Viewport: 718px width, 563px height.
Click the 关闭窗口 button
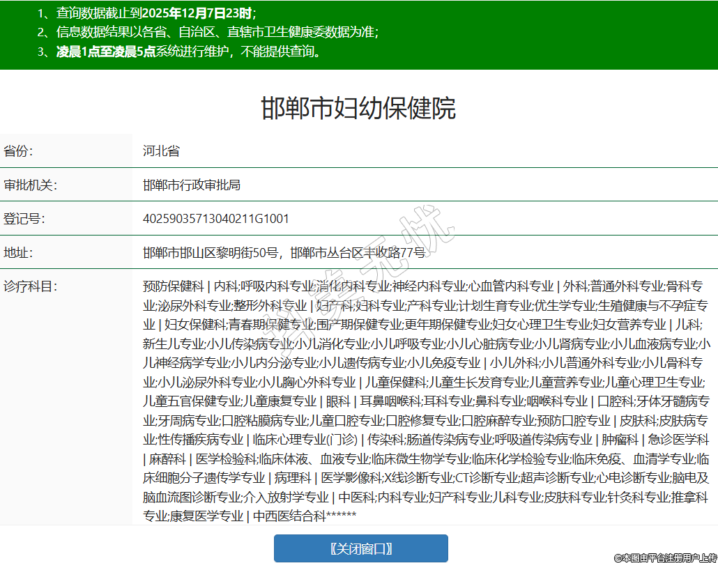pos(360,548)
